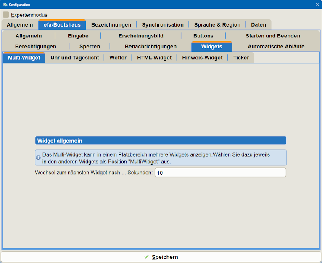Open the Starten und Beenden tab

click(x=273, y=36)
